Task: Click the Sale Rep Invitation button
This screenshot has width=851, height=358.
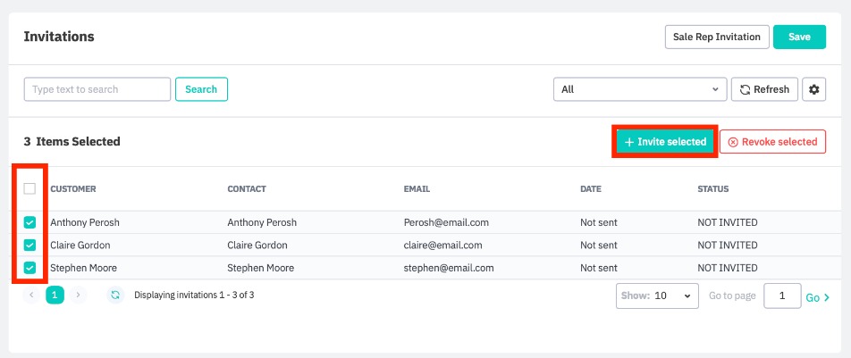Action: point(717,37)
